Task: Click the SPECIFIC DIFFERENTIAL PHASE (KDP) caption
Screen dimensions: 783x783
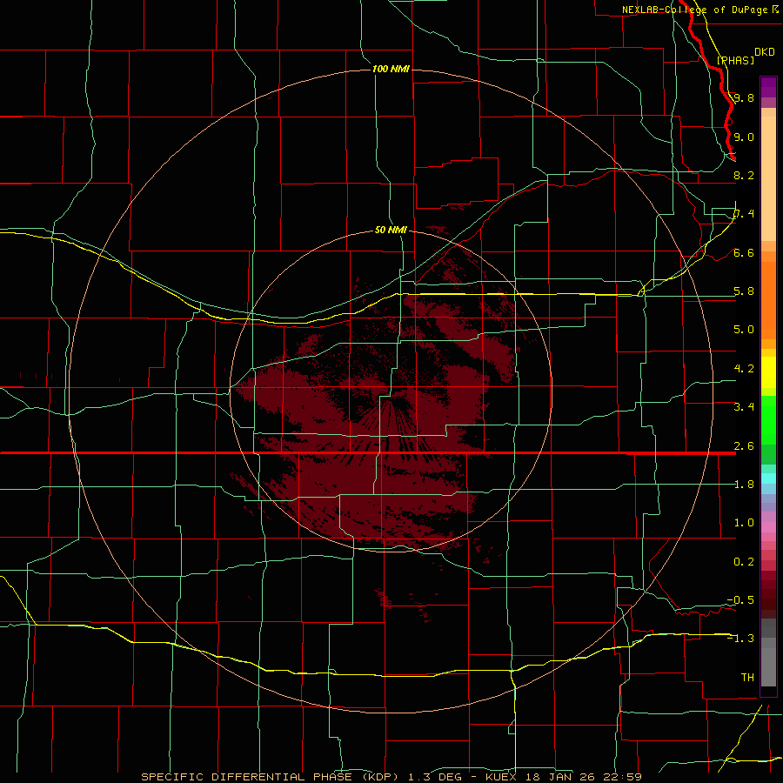Action: coord(271,777)
